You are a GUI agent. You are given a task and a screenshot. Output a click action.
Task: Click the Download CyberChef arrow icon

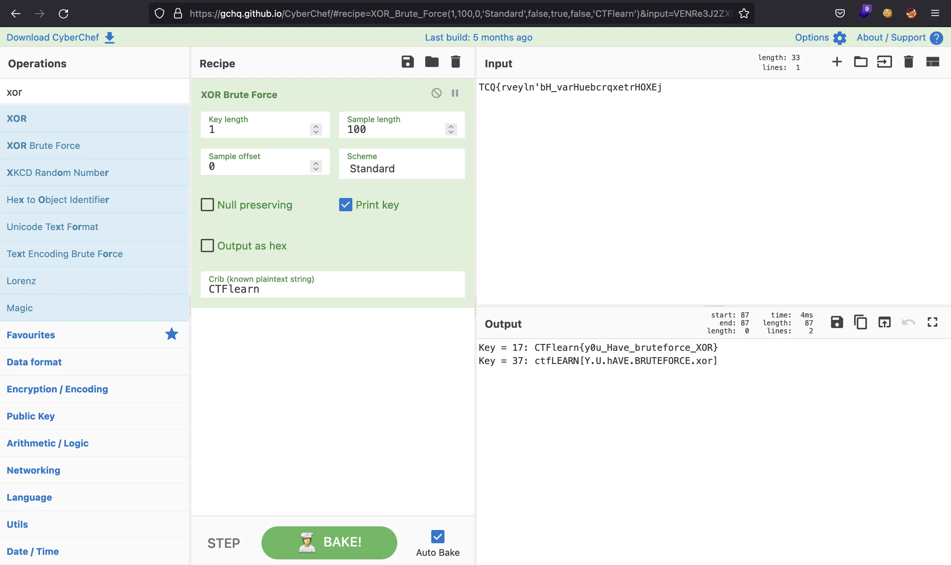tap(110, 38)
